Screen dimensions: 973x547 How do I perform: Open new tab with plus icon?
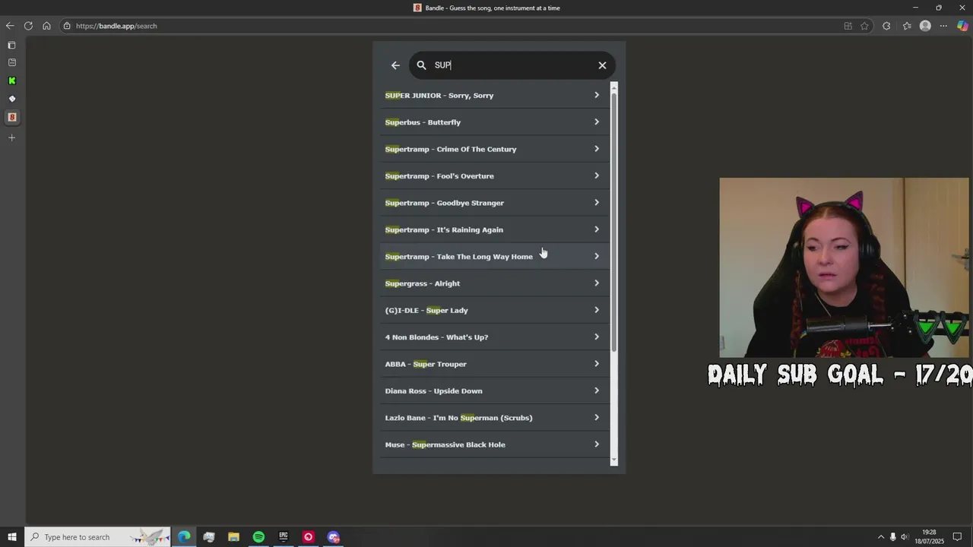[11, 138]
